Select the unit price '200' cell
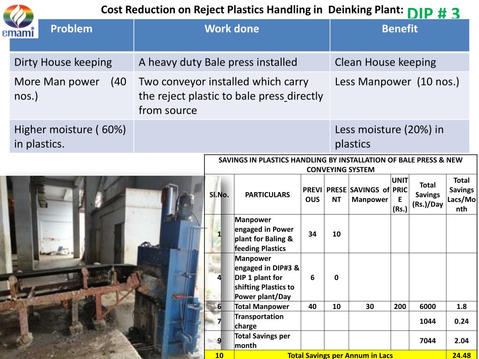Viewport: 479px width, 359px height. click(400, 307)
